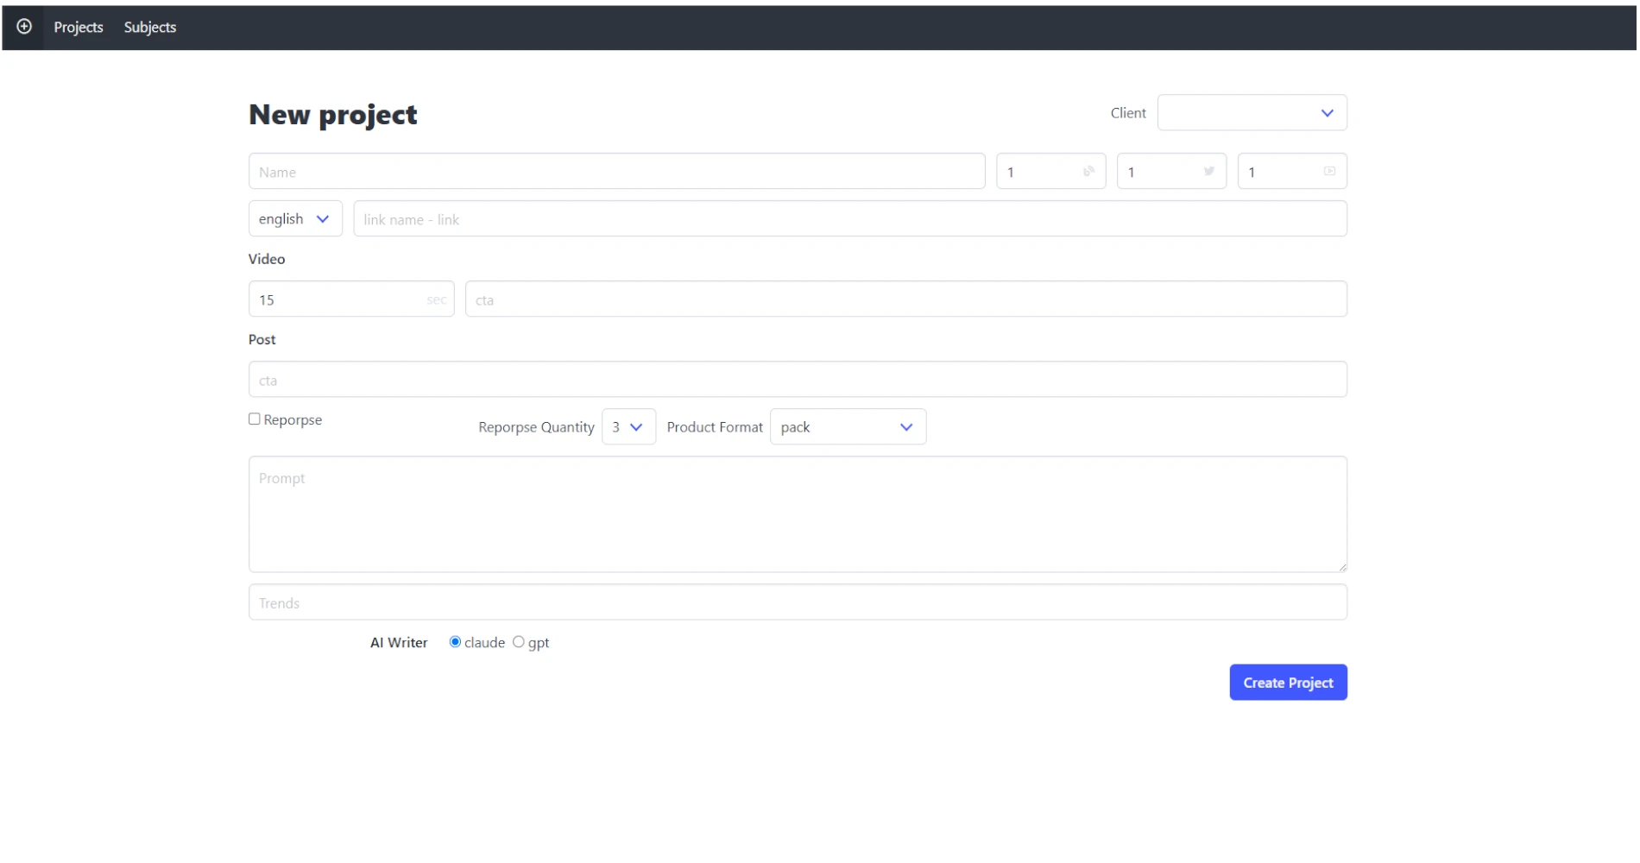Click the blog feed icon in count field
Screen dimensions: 1640x863
pos(1088,171)
